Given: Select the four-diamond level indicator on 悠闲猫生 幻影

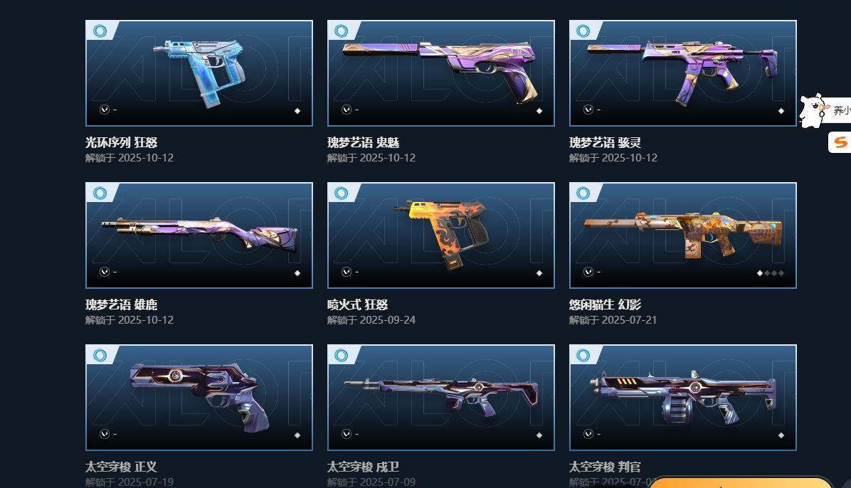Looking at the screenshot, I should (x=771, y=273).
